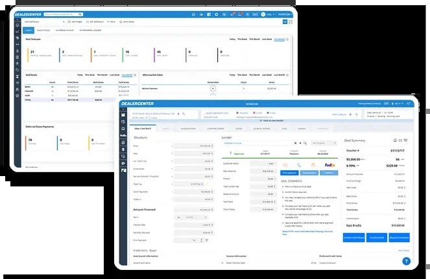Click the plus icon beside Add Co-Buyer

click(350, 115)
